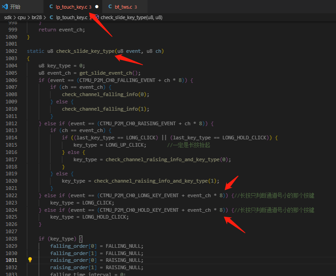Click LONG_HOLD_CLICK value on line 1025

pyautogui.click(x=104, y=217)
